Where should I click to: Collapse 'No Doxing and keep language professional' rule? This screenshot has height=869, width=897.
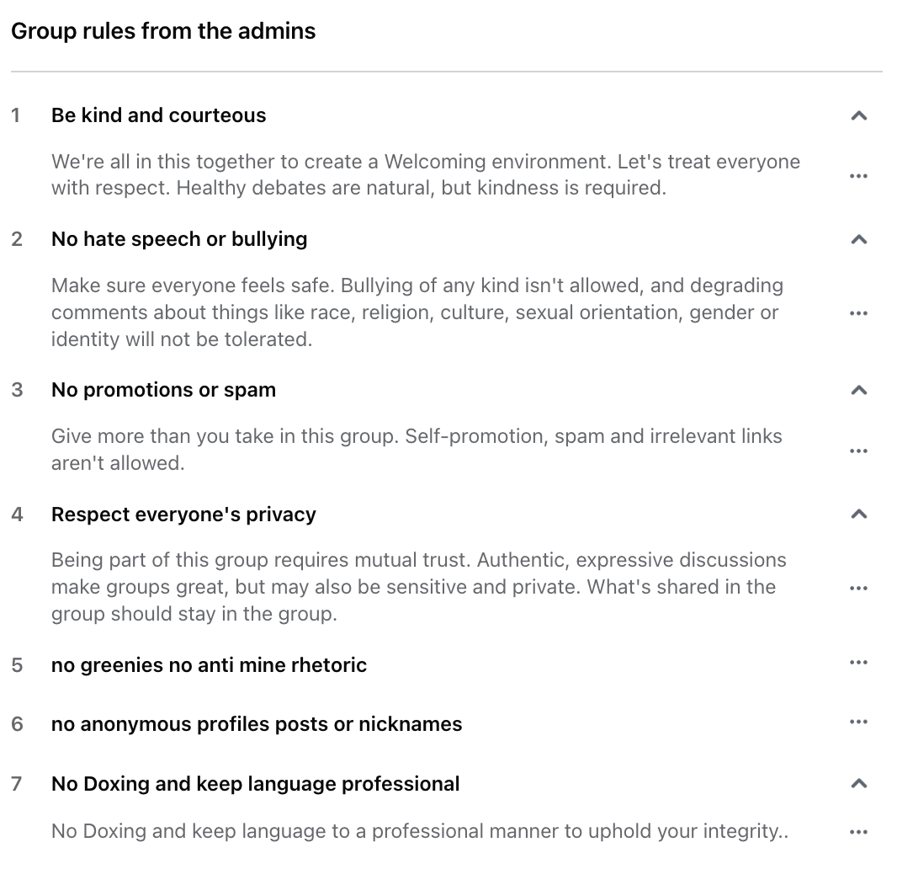pyautogui.click(x=858, y=783)
